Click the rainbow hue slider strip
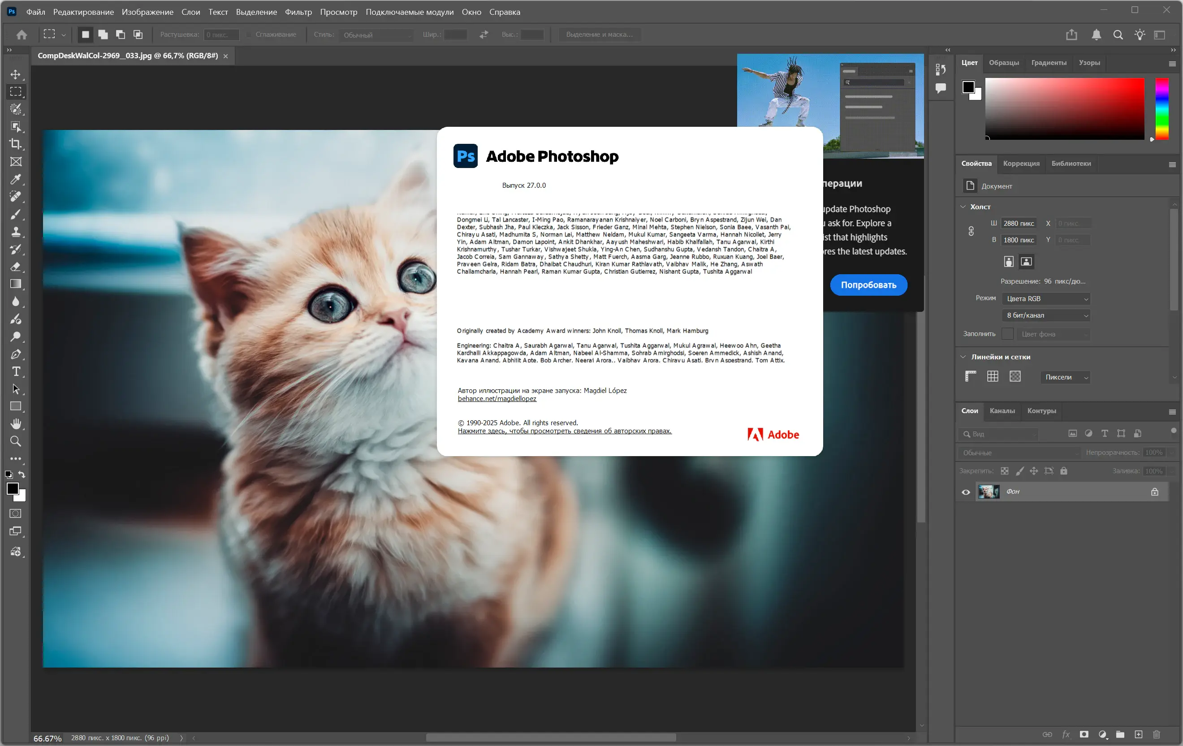This screenshot has width=1183, height=746. (x=1162, y=108)
